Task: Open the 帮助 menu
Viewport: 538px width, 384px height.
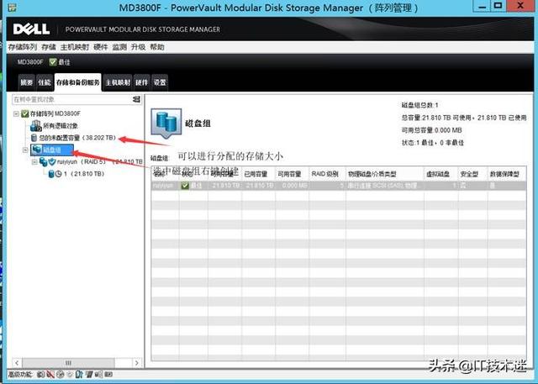Action: (x=157, y=47)
